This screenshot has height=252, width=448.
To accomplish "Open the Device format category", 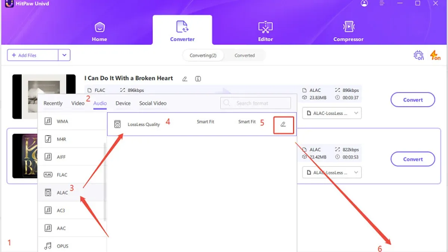I will pyautogui.click(x=123, y=103).
